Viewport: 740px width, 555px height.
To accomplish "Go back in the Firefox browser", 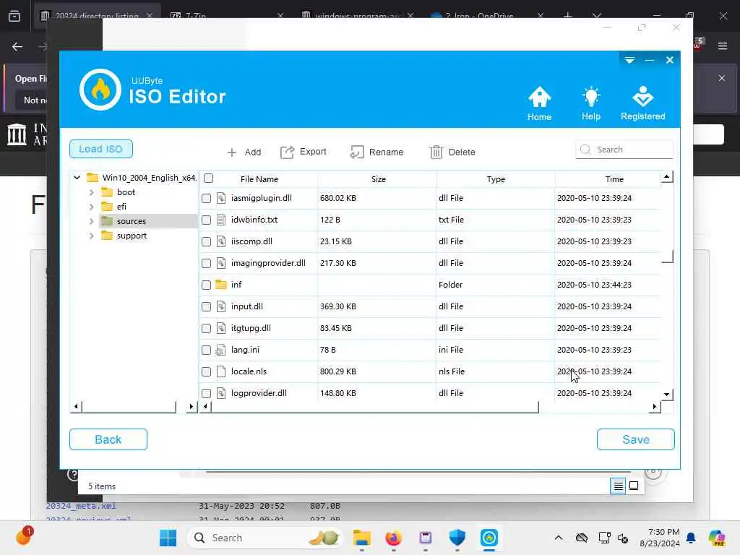I will point(17,46).
